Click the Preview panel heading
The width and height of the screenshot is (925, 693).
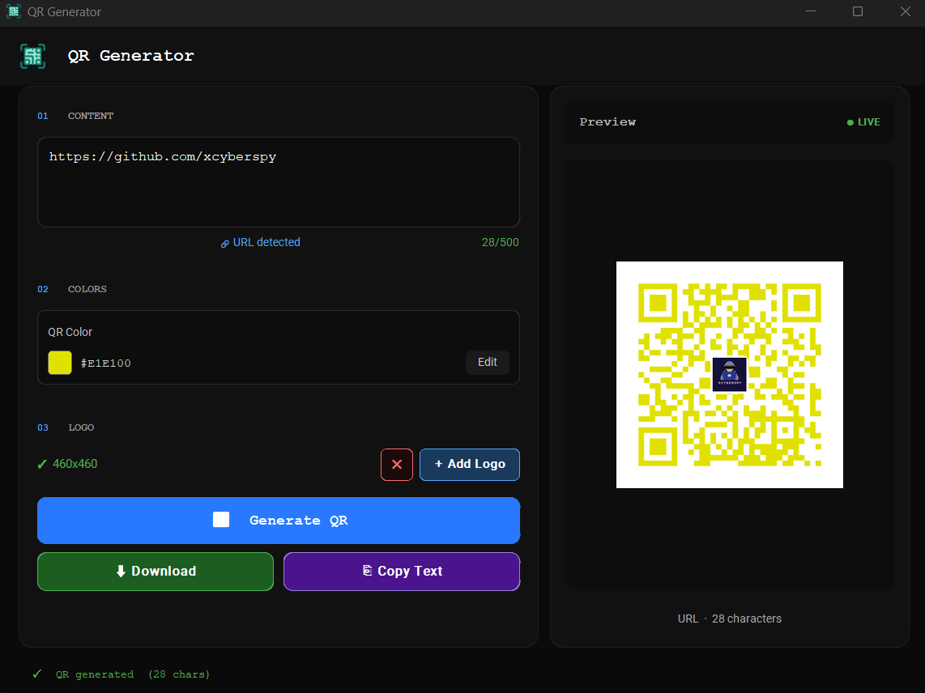[607, 122]
